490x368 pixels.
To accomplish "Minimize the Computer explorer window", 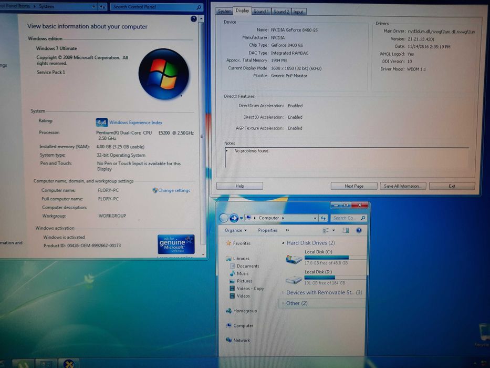I will pos(336,205).
